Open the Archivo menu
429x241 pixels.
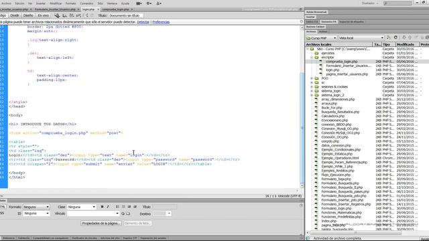point(6,3)
